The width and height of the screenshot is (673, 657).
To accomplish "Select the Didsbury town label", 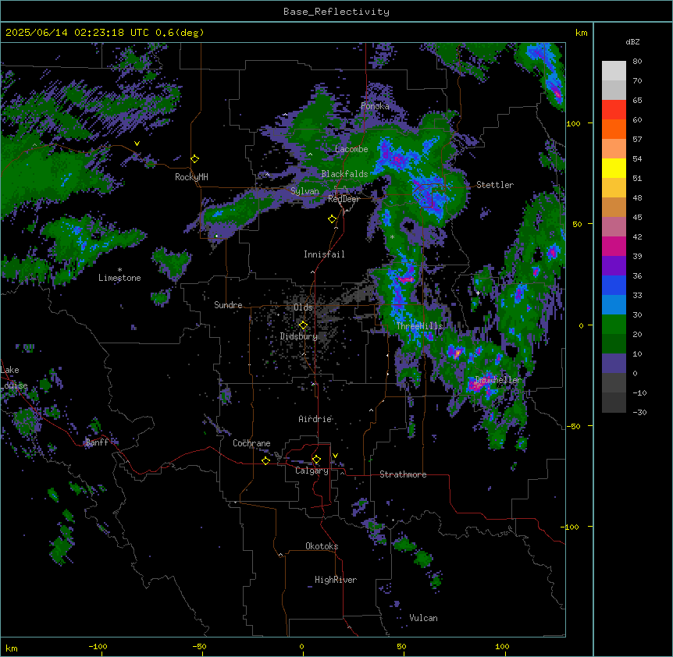I will pyautogui.click(x=299, y=336).
